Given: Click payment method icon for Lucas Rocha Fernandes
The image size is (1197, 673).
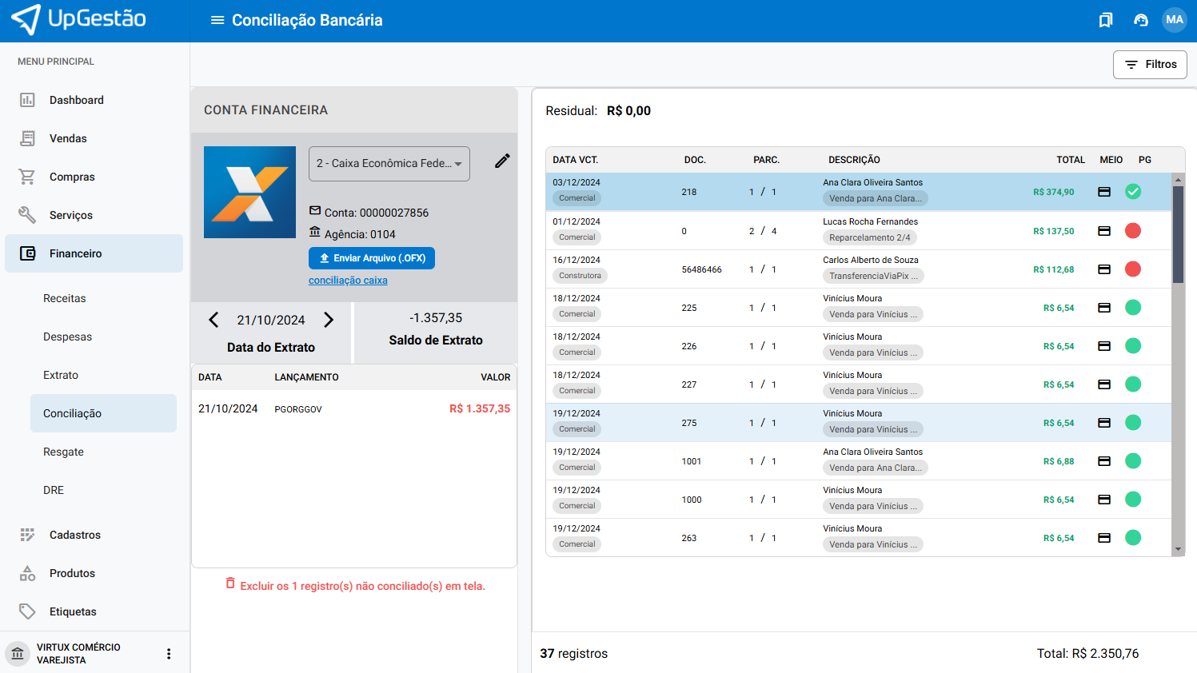Looking at the screenshot, I should tap(1104, 231).
